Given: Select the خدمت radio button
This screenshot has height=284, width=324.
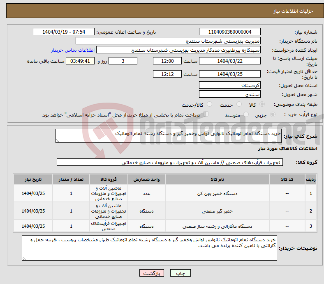Looking at the screenshot, I should (239, 104).
